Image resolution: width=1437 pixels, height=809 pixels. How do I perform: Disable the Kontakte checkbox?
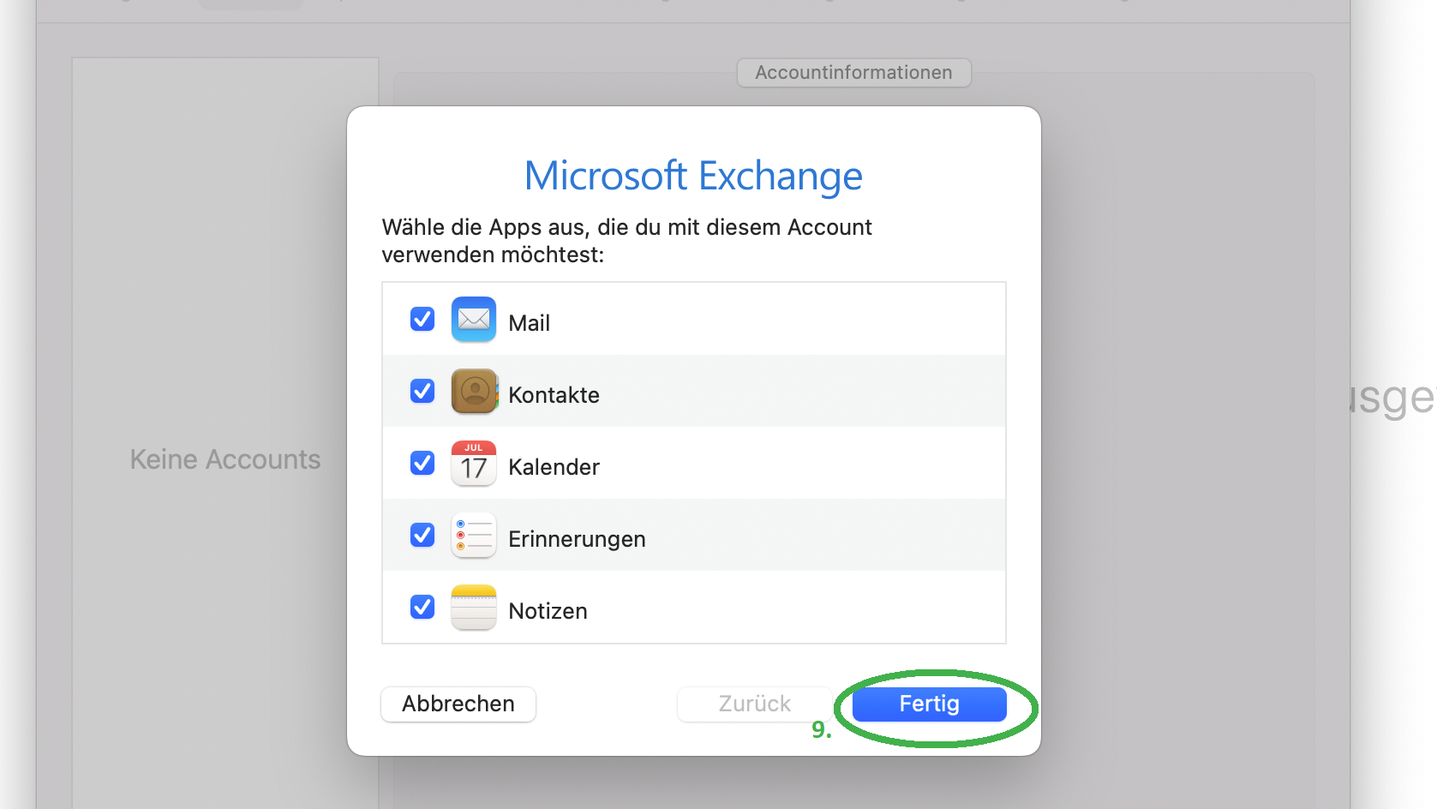tap(422, 392)
